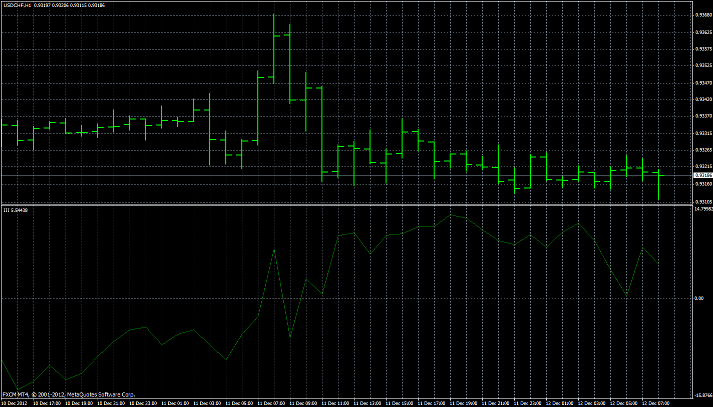Click the 11 Dec 17:00 time label

(433, 403)
